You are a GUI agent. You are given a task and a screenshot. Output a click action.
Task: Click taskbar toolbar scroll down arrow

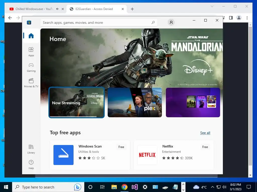(183, 190)
